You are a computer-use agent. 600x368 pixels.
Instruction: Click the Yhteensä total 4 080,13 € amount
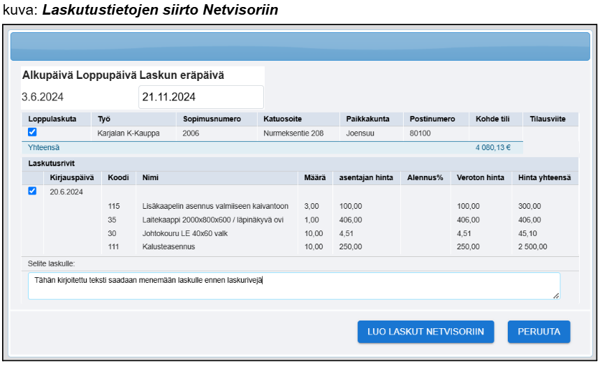(x=492, y=147)
